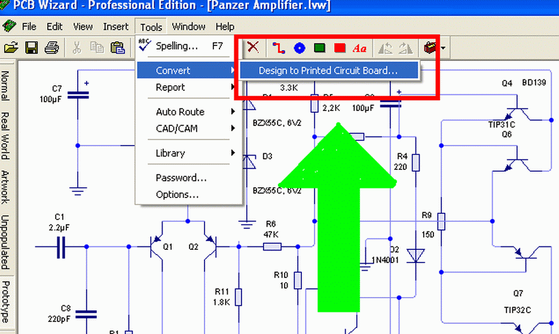
Task: Print the circuit with the printer icon
Action: pyautogui.click(x=51, y=48)
